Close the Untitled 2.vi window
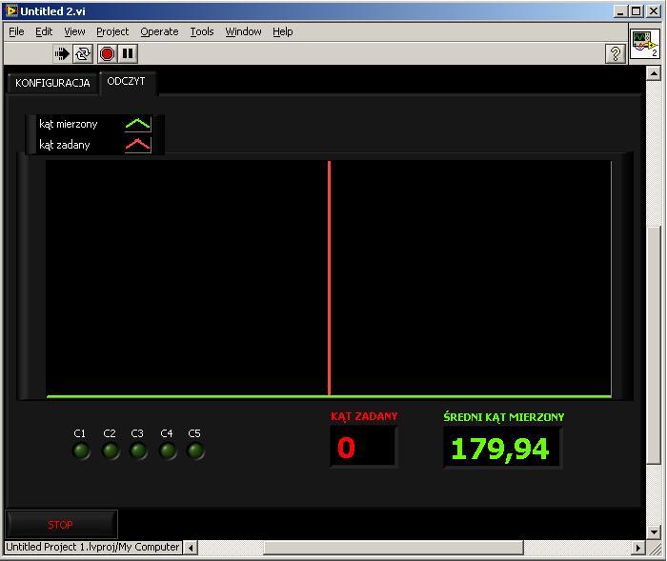This screenshot has height=561, width=667. (654, 11)
